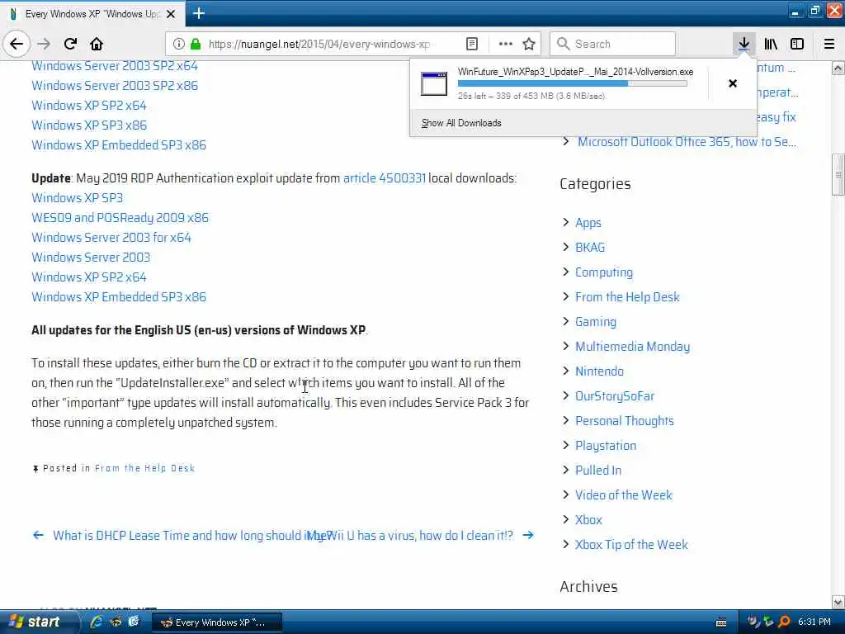
Task: Open the Library toolbar icon
Action: coord(771,44)
